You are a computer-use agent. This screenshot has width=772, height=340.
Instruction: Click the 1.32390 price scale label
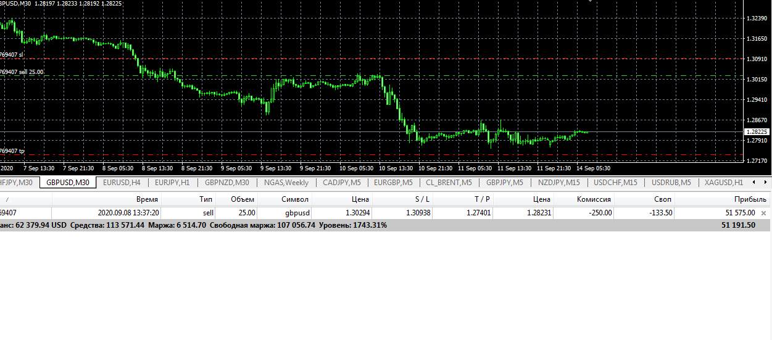pyautogui.click(x=757, y=19)
